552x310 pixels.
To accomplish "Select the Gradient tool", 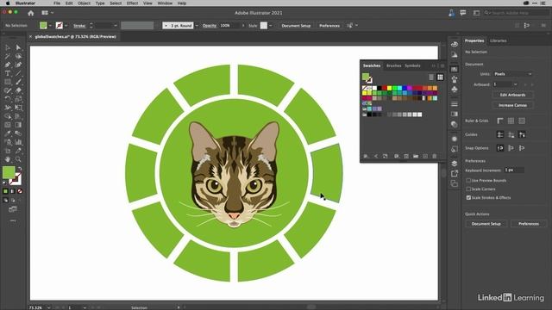I will 18,125.
